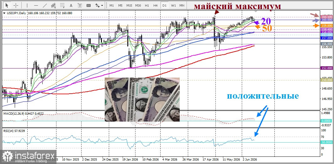Click the 10 Nov 2025 date label
Screen dimensions: 334x164
tap(70, 160)
